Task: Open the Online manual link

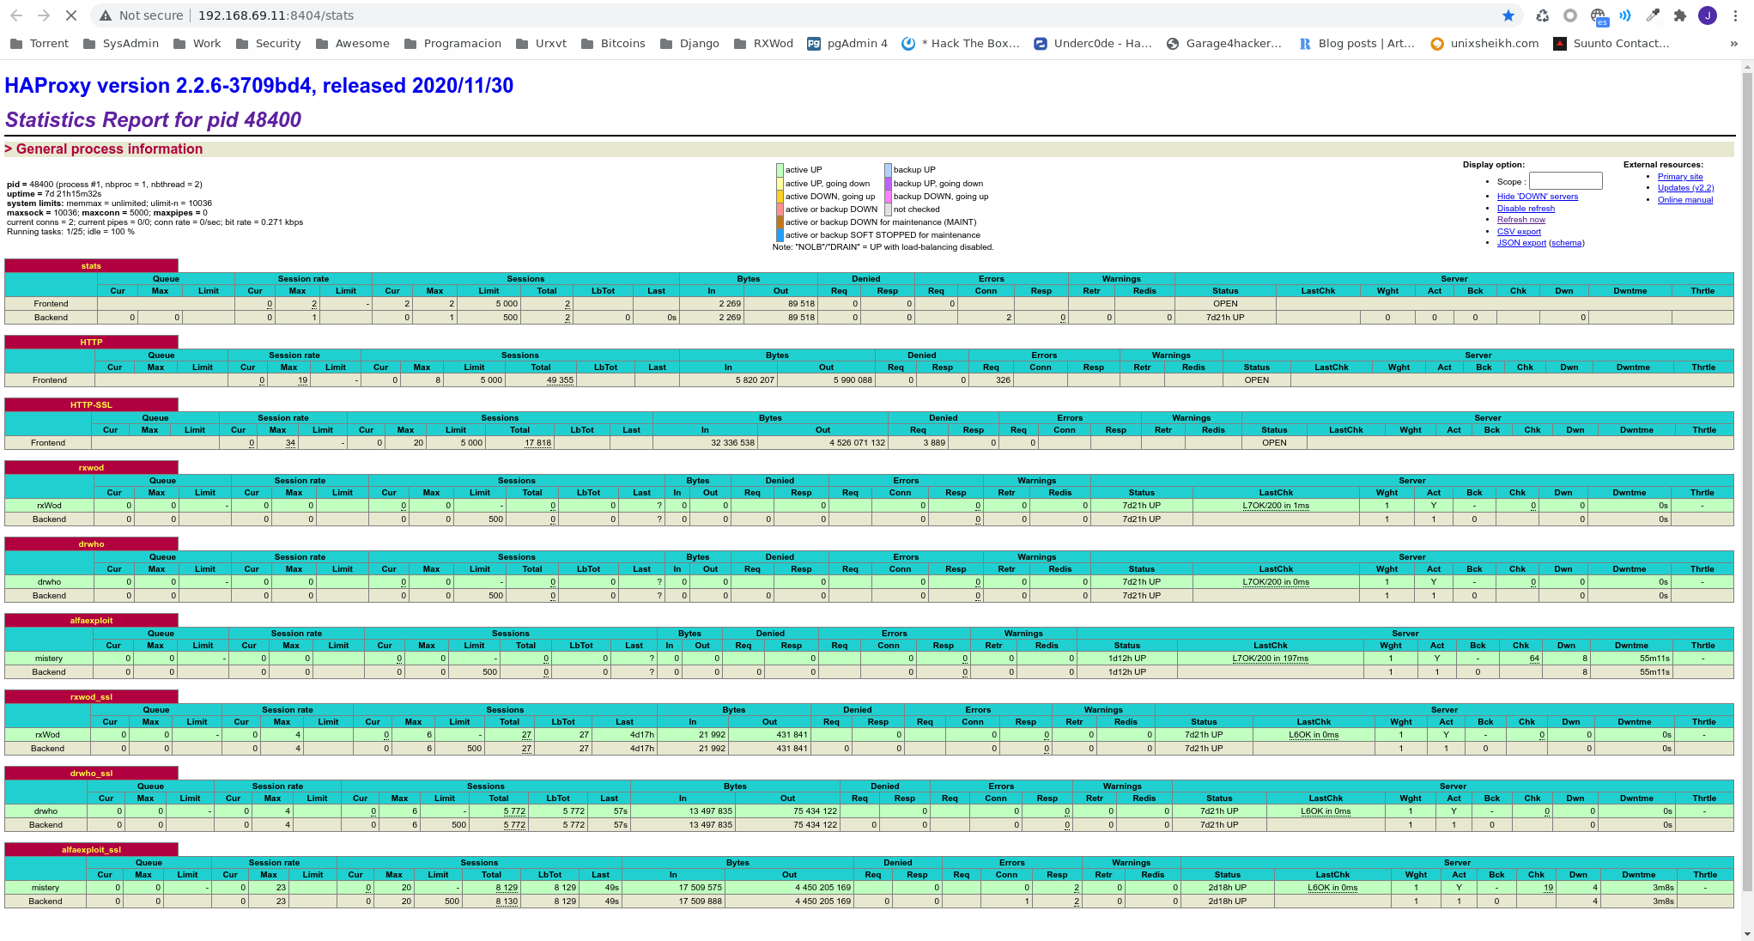Action: pos(1684,200)
